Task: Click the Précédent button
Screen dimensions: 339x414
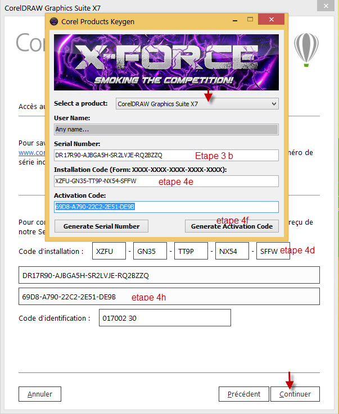Action: point(243,394)
